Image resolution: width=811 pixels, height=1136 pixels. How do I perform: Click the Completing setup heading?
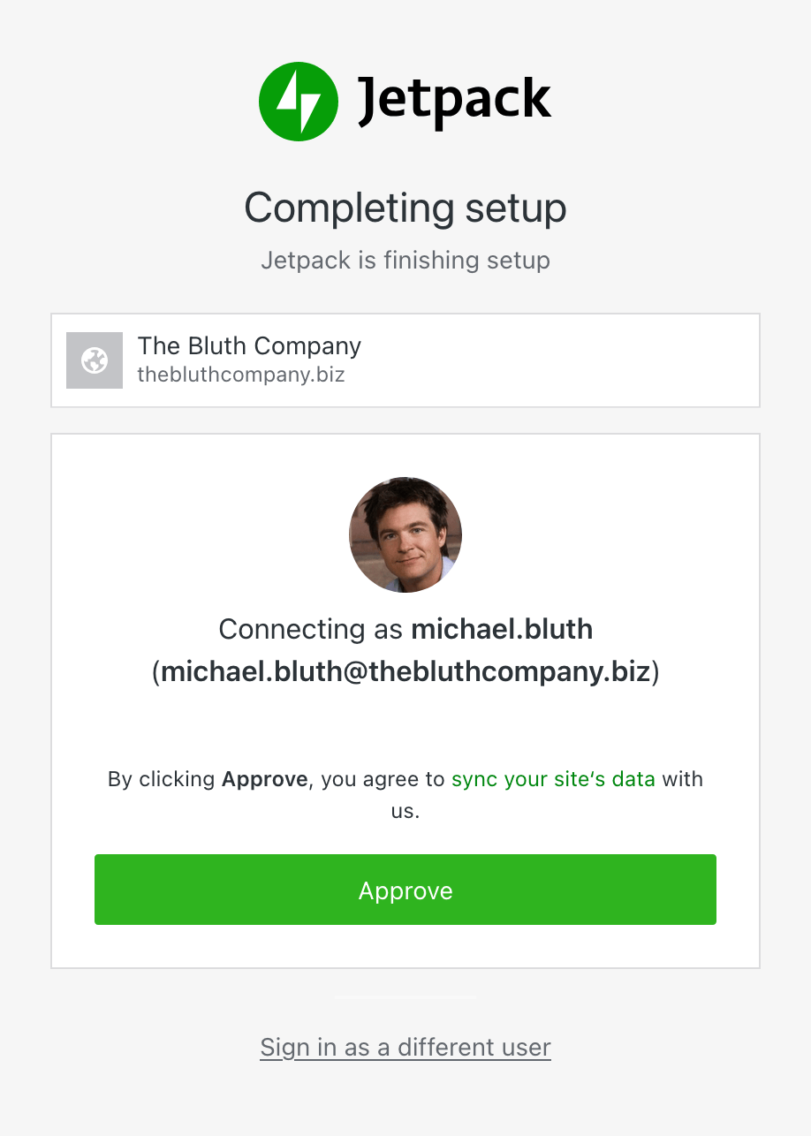[x=405, y=208]
